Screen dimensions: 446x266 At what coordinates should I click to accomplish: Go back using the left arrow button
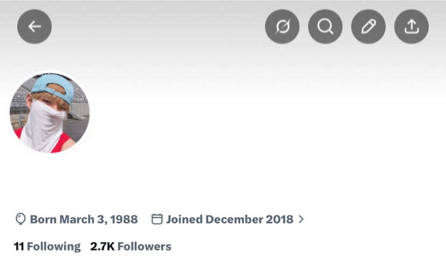point(34,26)
